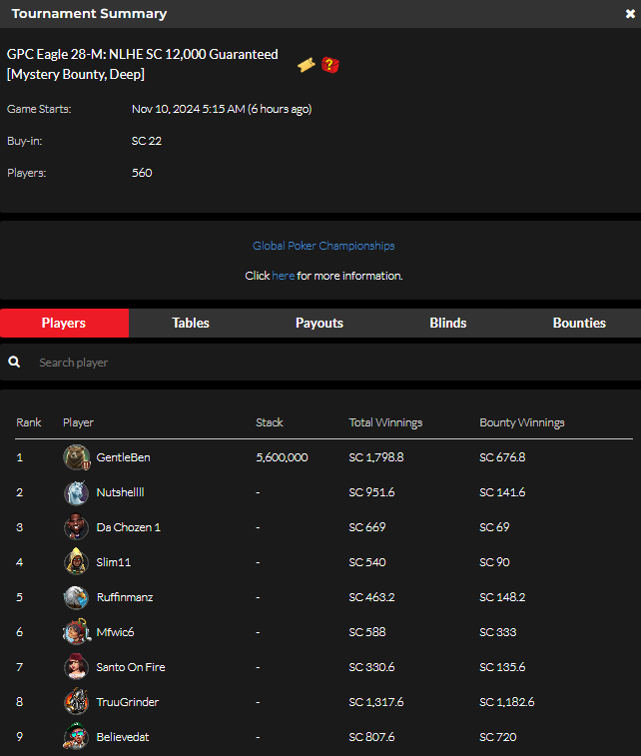
Task: Open Slim11's hooded avatar
Action: pyautogui.click(x=76, y=562)
